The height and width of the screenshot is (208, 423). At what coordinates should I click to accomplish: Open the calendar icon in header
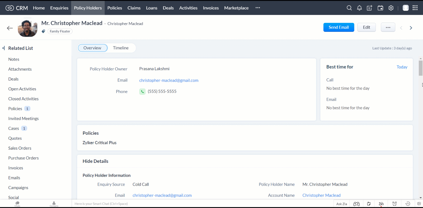click(x=380, y=8)
